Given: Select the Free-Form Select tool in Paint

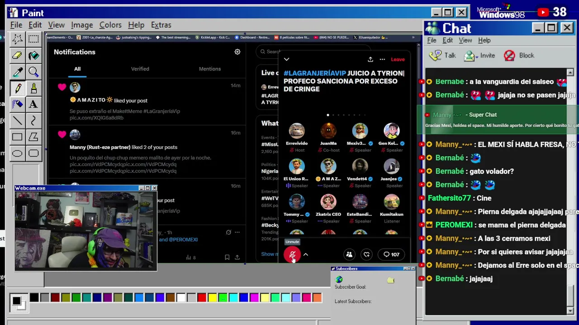Looking at the screenshot, I should point(17,39).
